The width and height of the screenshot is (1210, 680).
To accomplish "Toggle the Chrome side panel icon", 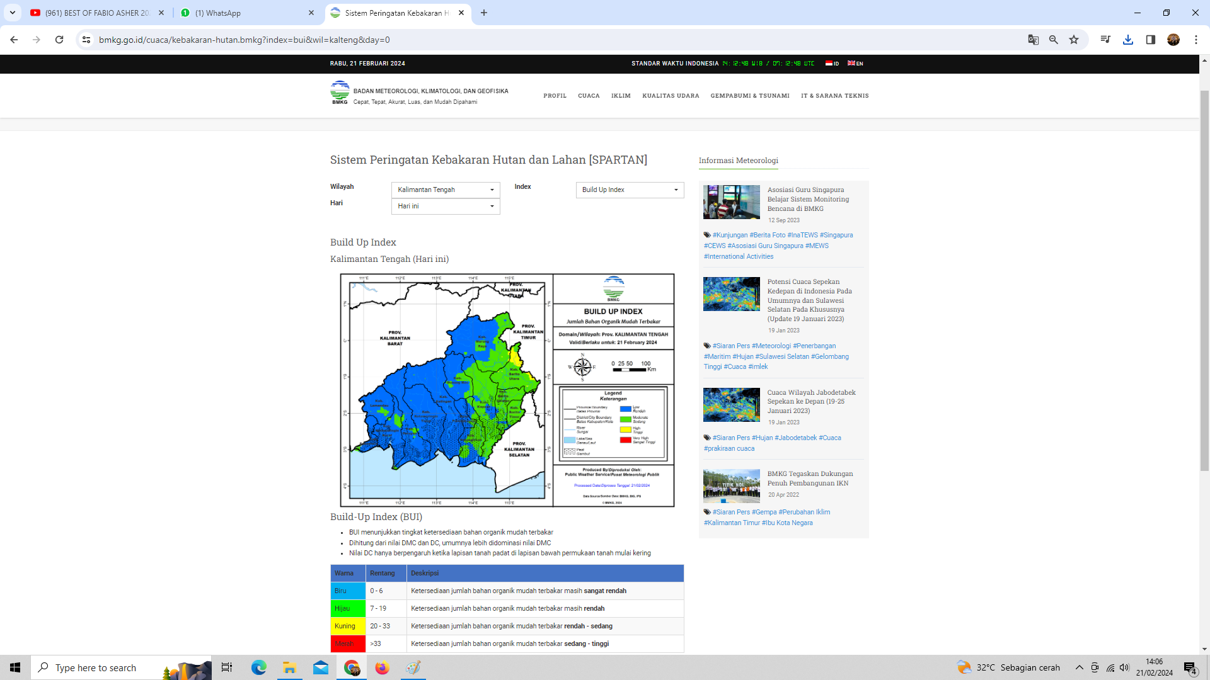I will (x=1151, y=40).
